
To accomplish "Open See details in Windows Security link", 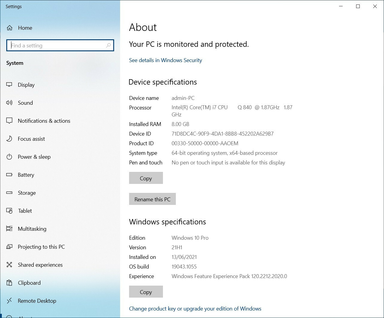I will [x=165, y=60].
